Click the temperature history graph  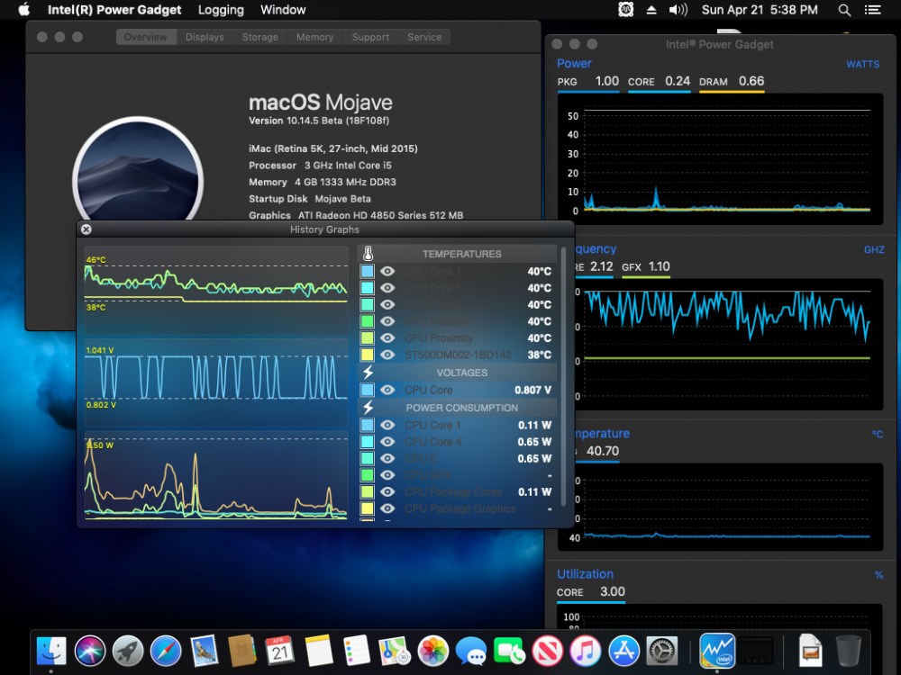point(216,289)
